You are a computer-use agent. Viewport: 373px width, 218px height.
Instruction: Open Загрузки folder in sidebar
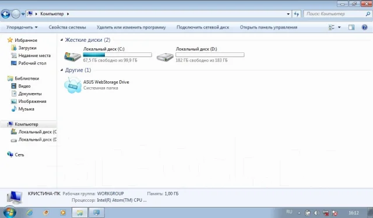[27, 48]
